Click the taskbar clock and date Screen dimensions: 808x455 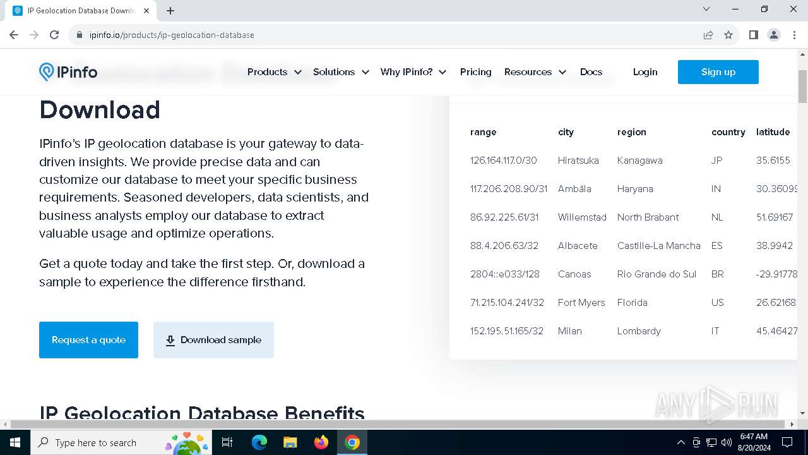click(x=754, y=442)
